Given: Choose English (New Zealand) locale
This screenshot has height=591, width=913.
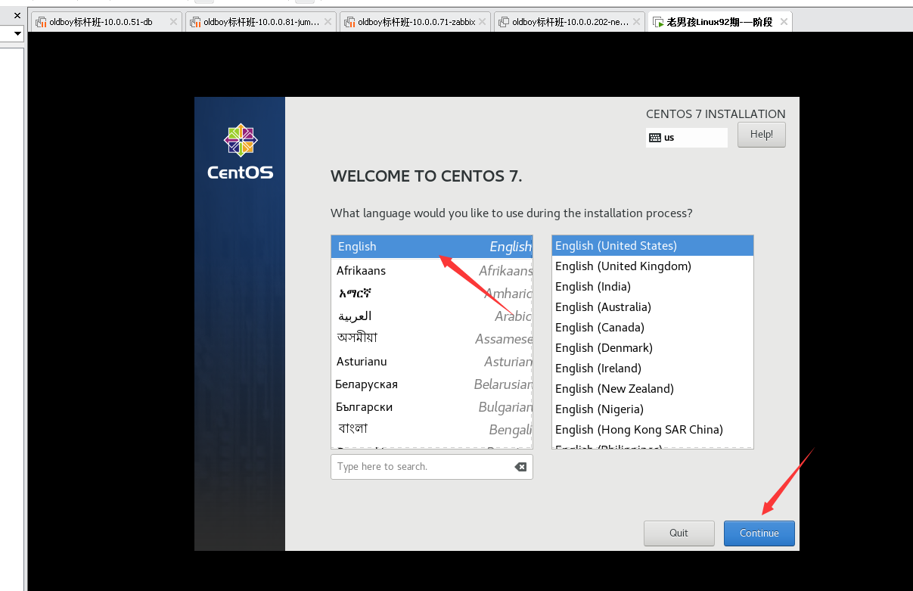Looking at the screenshot, I should [x=653, y=388].
